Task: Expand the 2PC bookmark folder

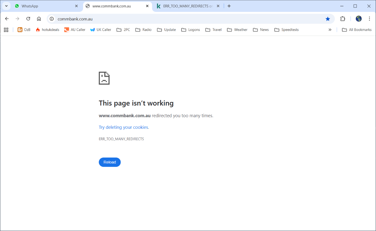Action: pos(123,30)
